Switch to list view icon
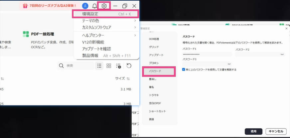290x138 pixels. tap(99, 66)
